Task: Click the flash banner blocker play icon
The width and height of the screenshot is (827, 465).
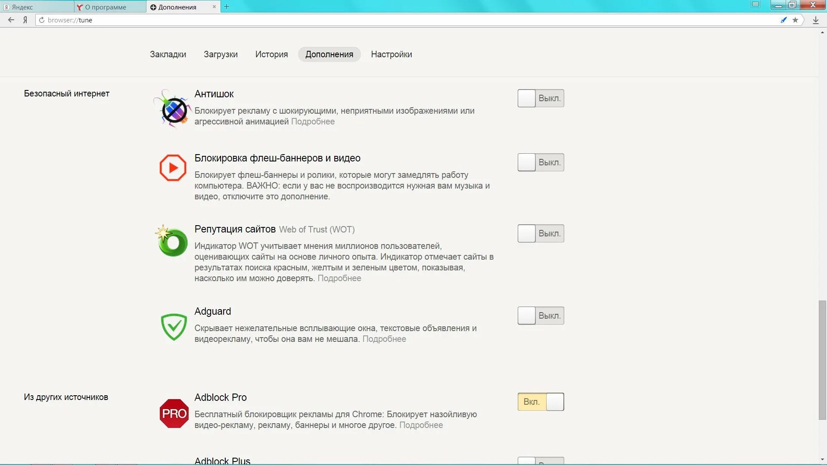Action: click(x=173, y=168)
